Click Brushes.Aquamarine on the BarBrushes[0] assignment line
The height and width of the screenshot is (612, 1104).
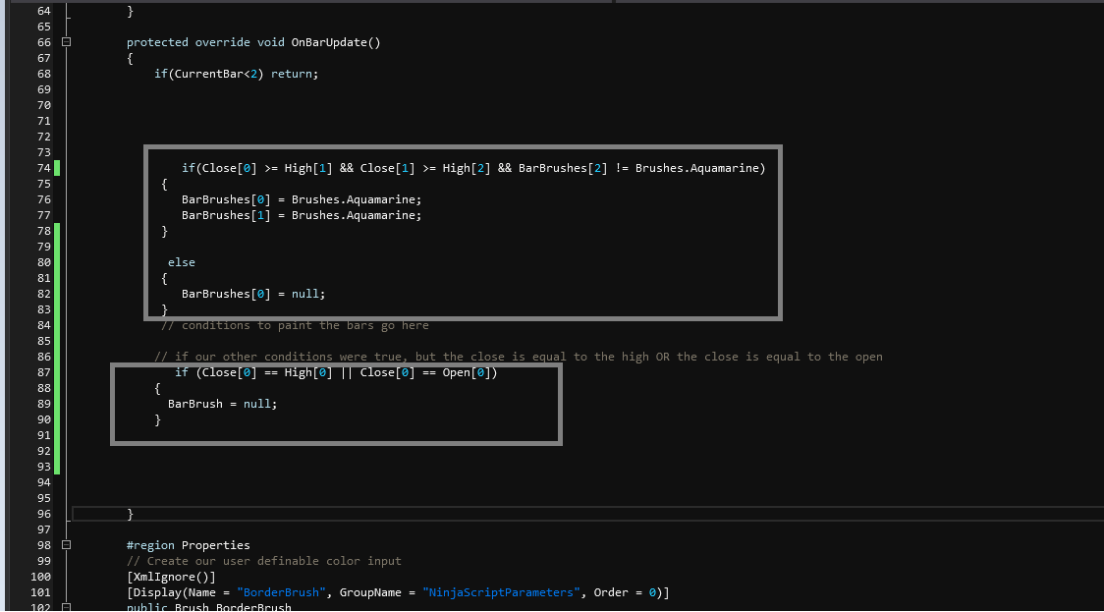[355, 199]
